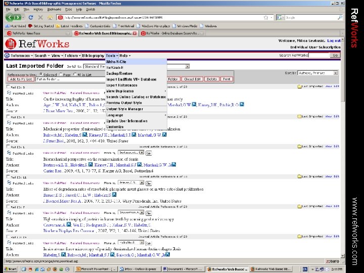Open Document1 - Microsoft Word taskbar item
The image size is (364, 273).
tap(184, 269)
